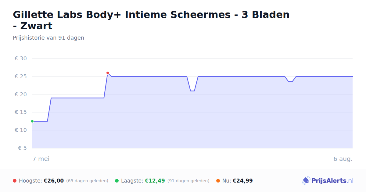Click the orange Nu legend dot

pyautogui.click(x=218, y=181)
